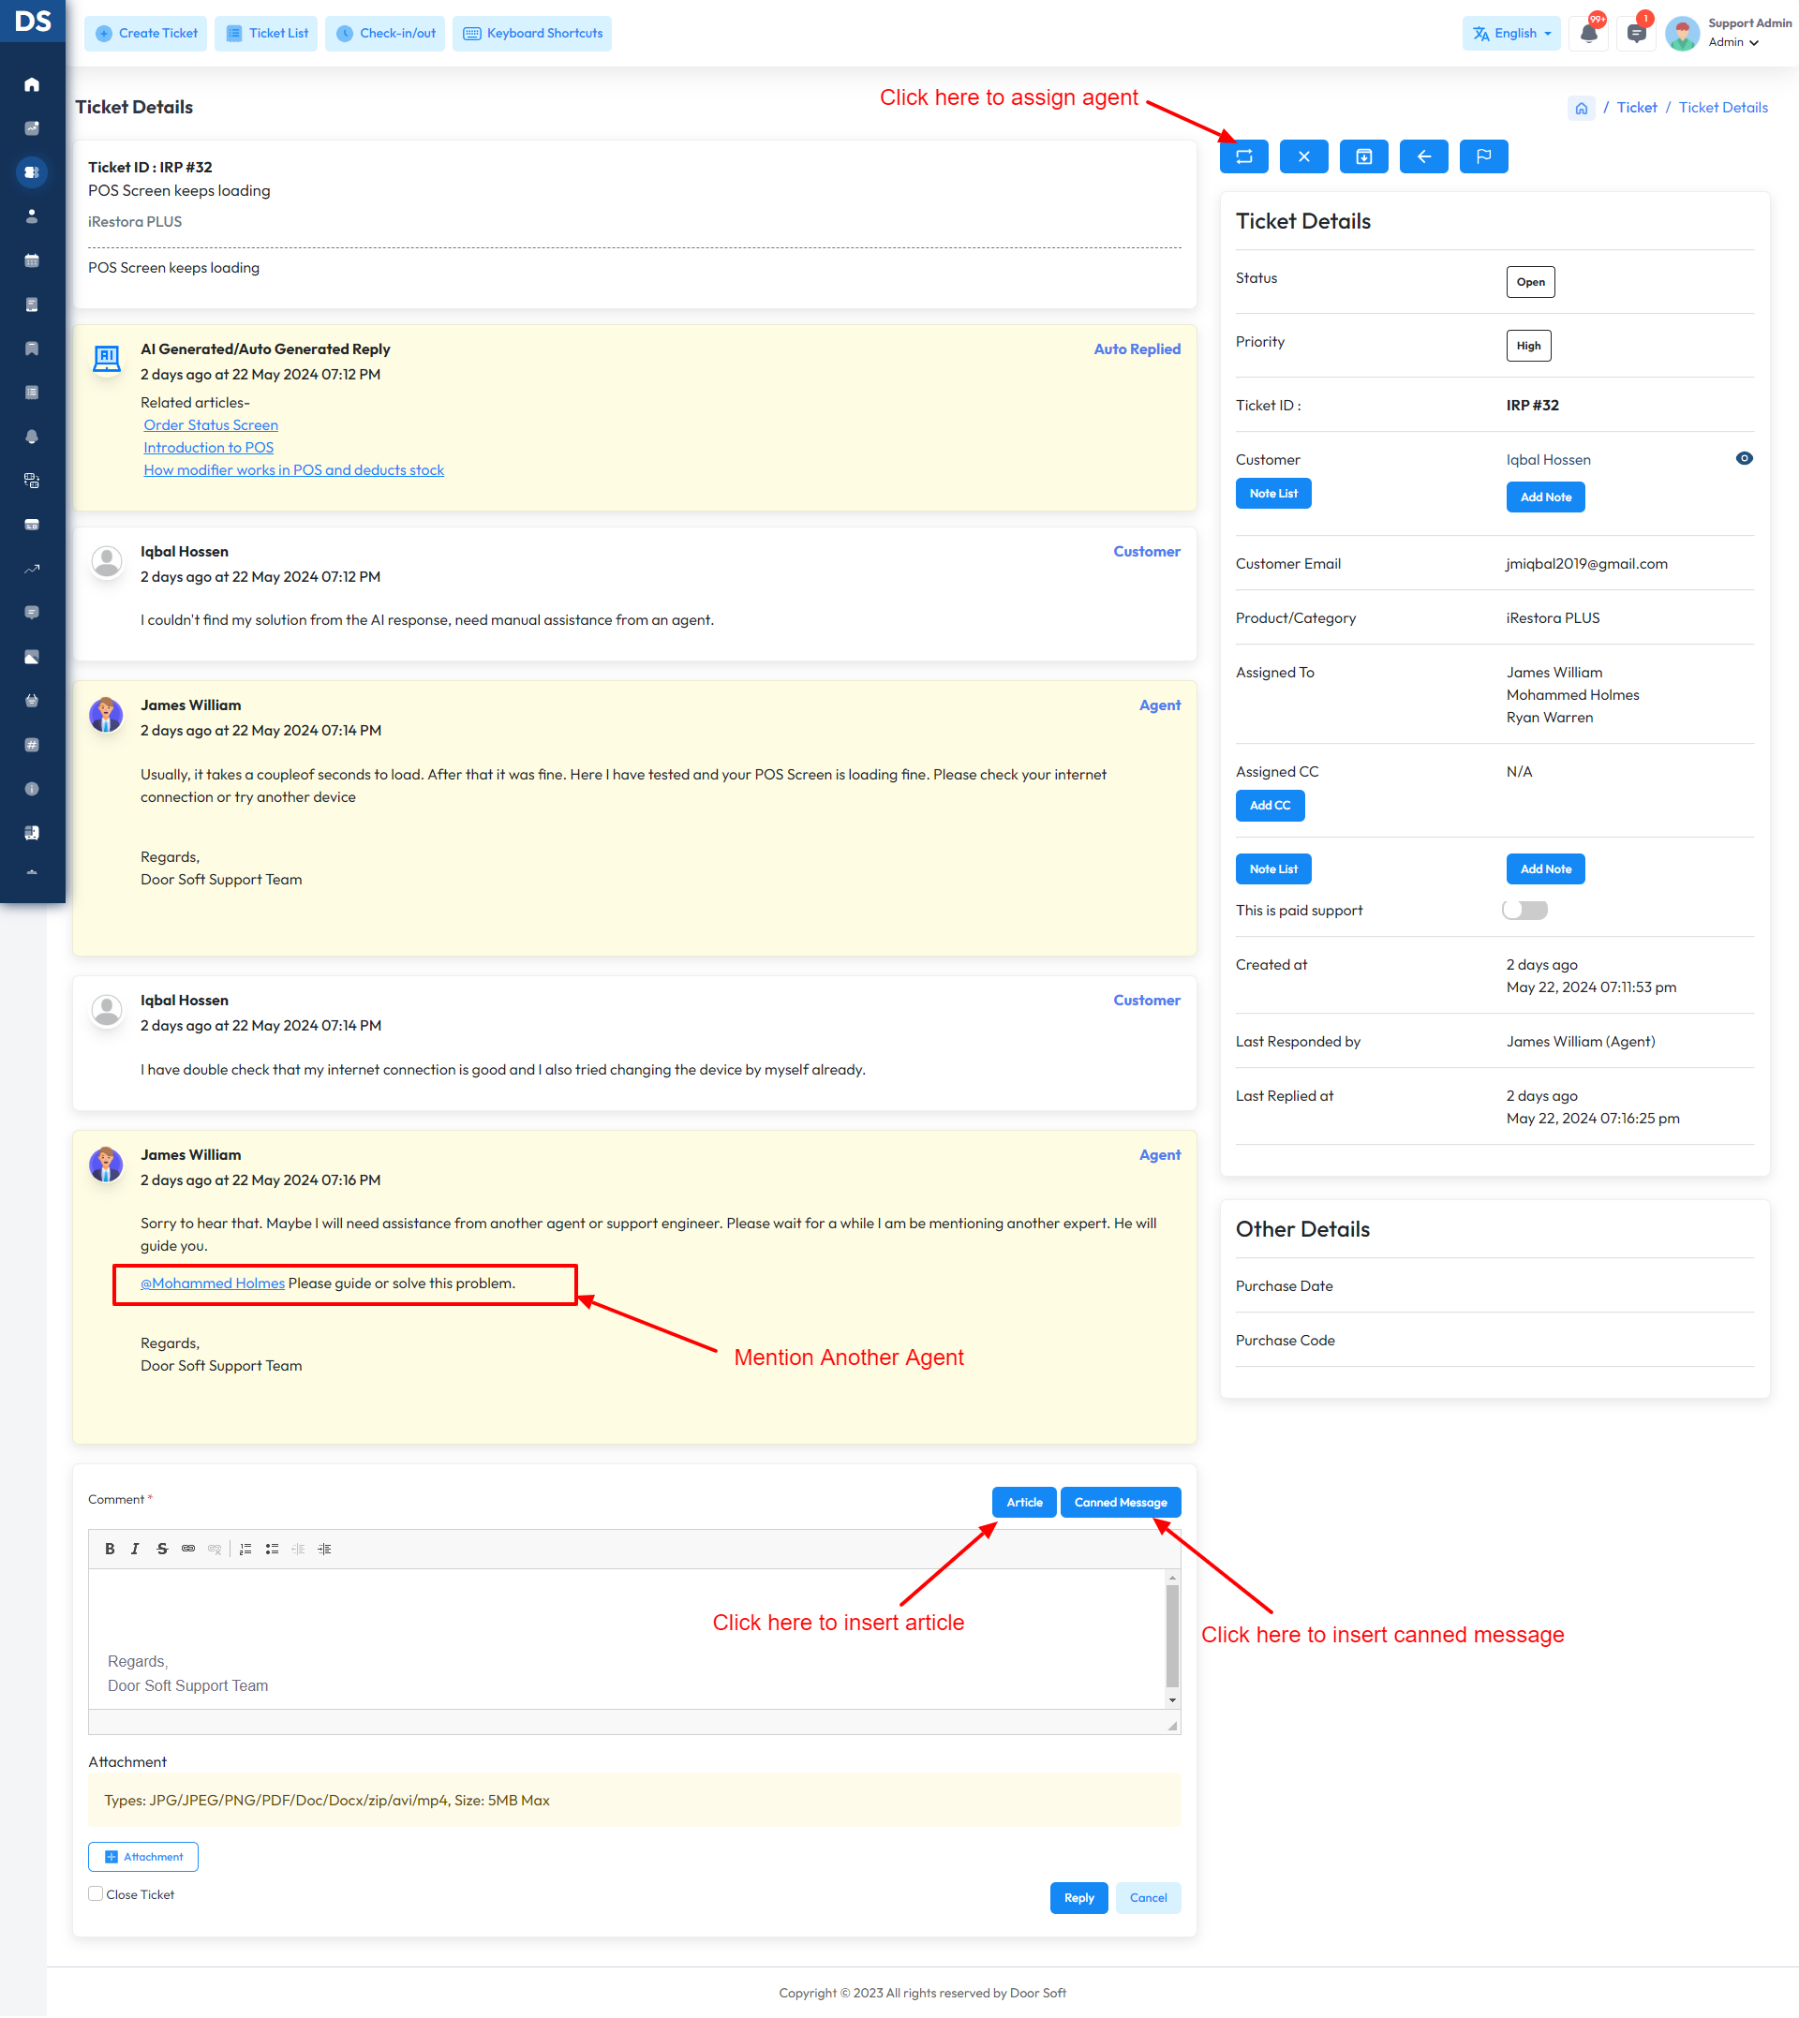The height and width of the screenshot is (2018, 1799).
Task: Click the comment editor scrollbar
Action: [1173, 1637]
